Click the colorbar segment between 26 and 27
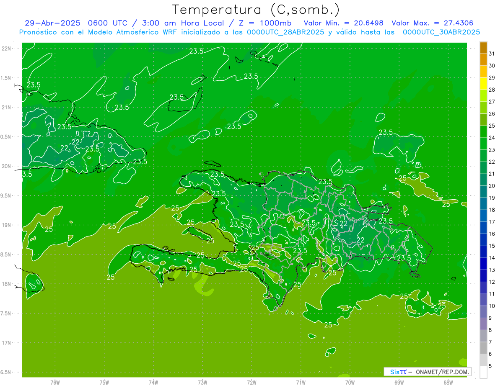 click(483, 108)
